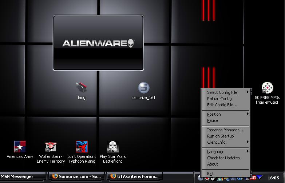Open Instance Manager from the menu
The width and height of the screenshot is (285, 183).
click(x=225, y=130)
